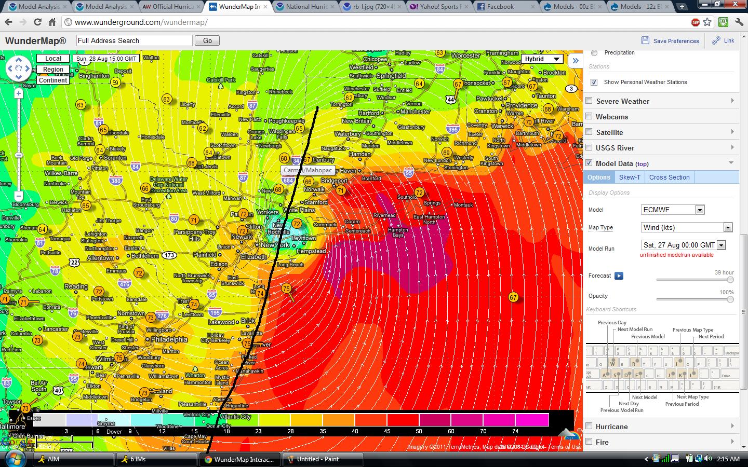Open the Windows Start menu
Image resolution: width=748 pixels, height=467 pixels.
coord(14,459)
